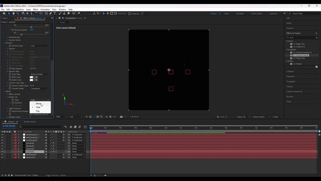321x181 pixels.
Task: Select the Selection arrow tool
Action: point(9,14)
